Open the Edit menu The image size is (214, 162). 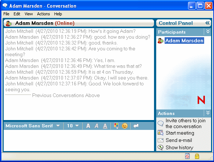17,14
